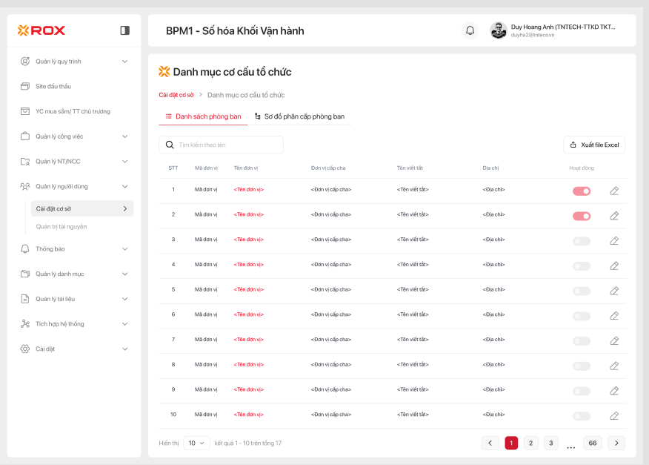Click the notification bell icon in header

tap(470, 30)
